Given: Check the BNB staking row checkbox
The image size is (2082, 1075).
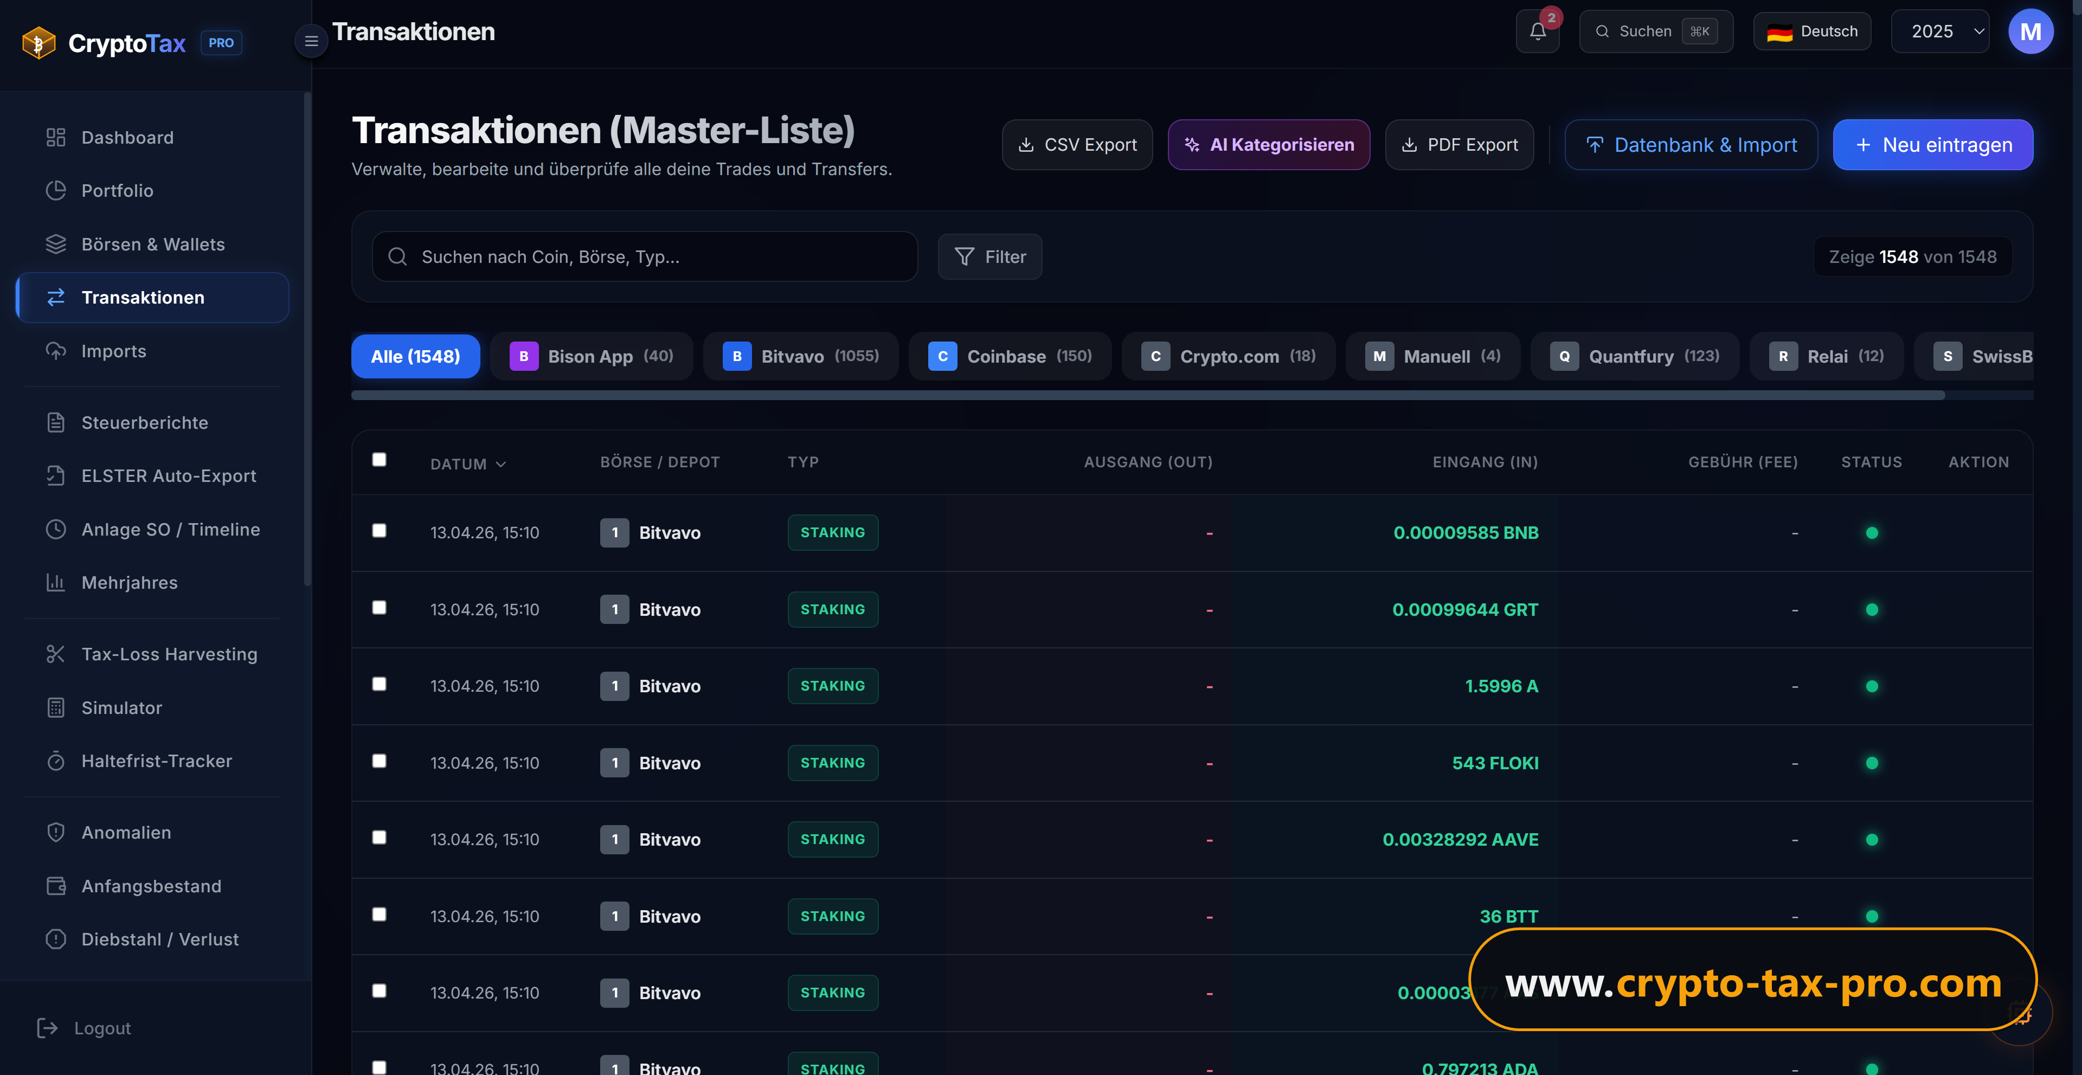Looking at the screenshot, I should 379,530.
